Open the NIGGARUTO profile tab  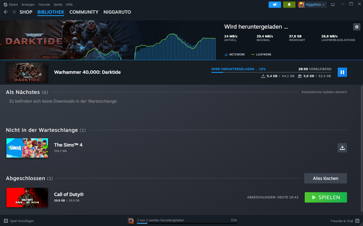pos(117,12)
